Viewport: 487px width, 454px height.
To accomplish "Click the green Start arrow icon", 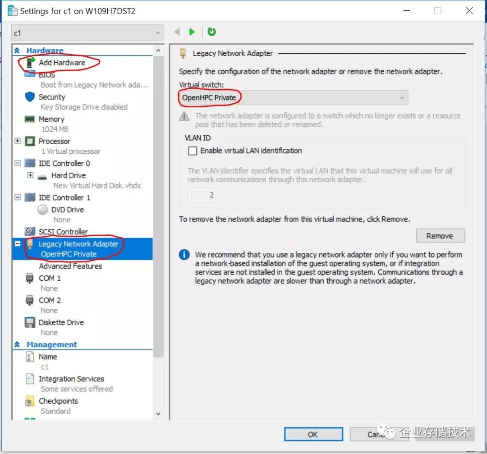I will pyautogui.click(x=192, y=32).
